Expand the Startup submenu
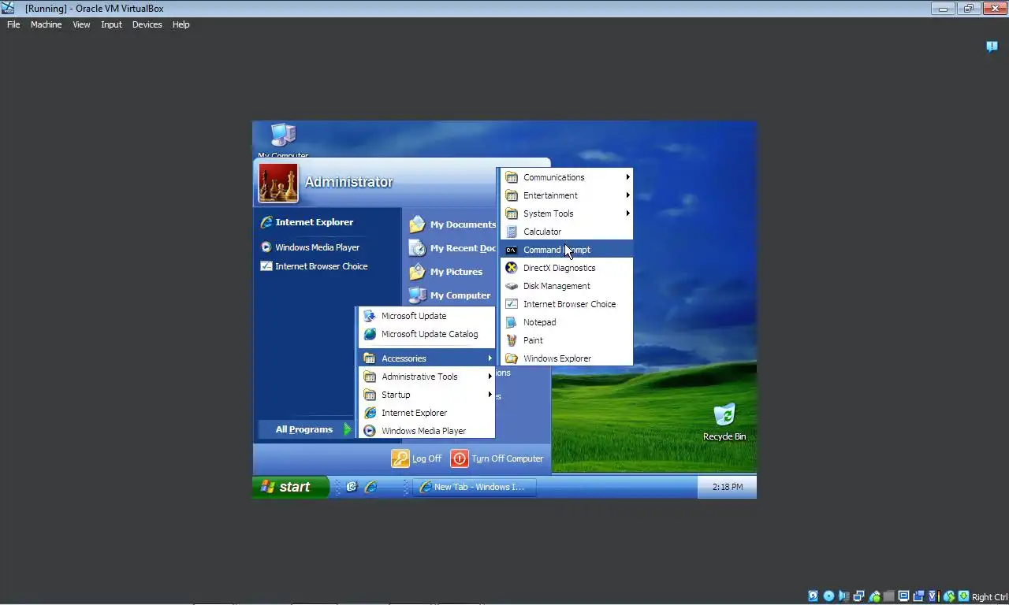 [x=426, y=395]
